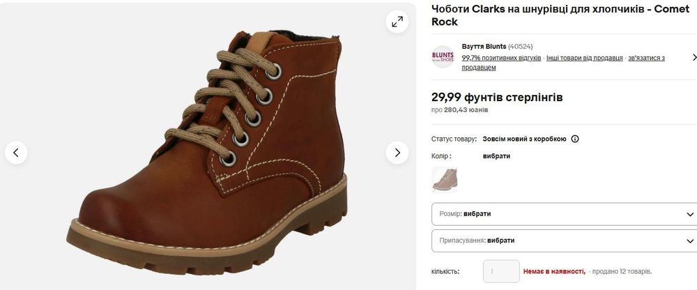The image size is (697, 290).
Task: Open 'Інші товари від продавця' link
Action: (x=584, y=58)
